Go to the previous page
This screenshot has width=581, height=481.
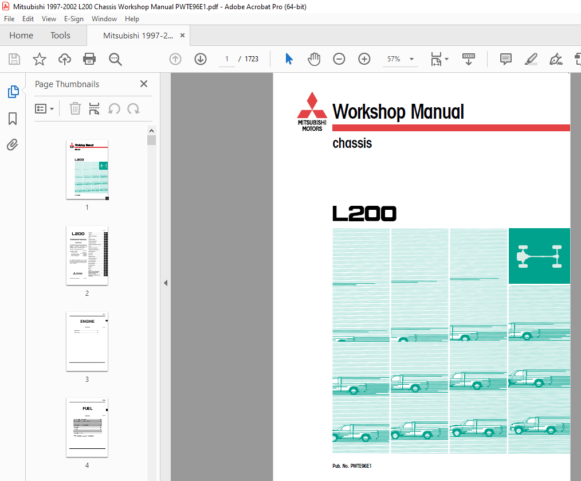click(x=175, y=59)
